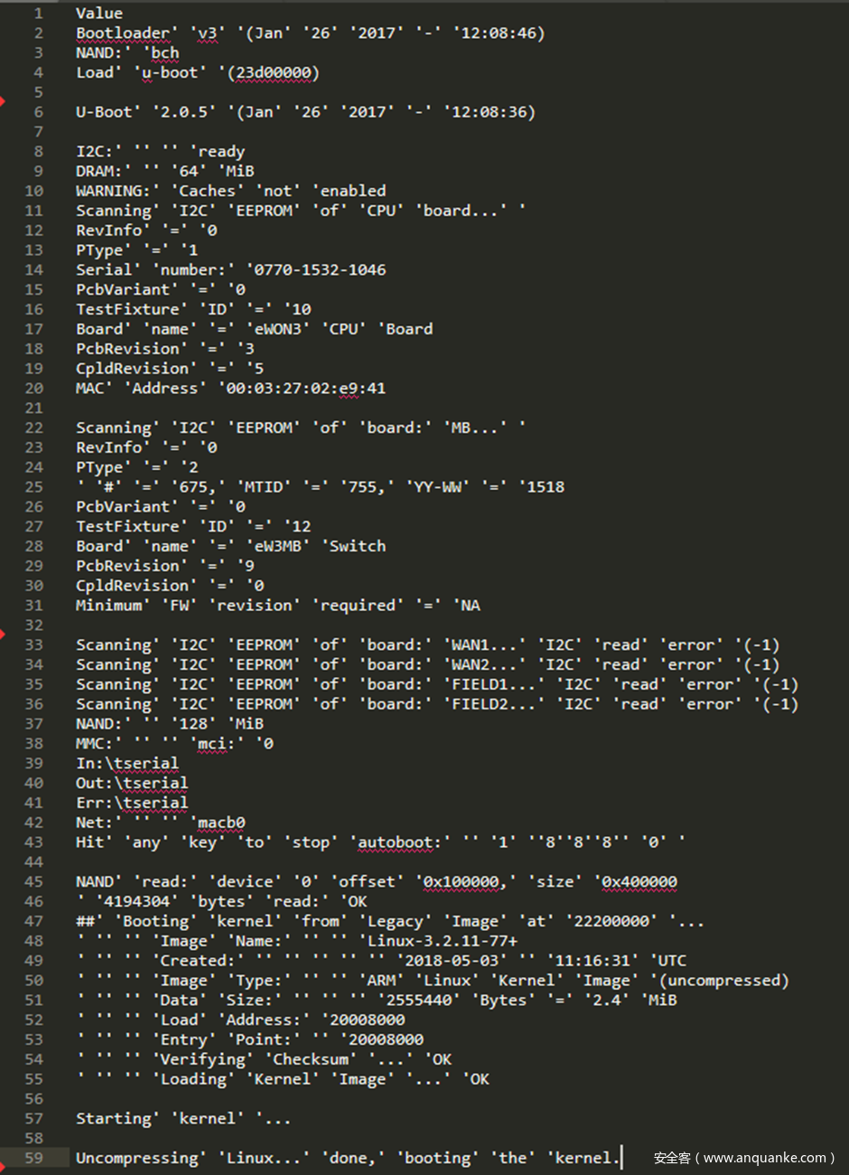
Task: Select line number 20 in the gutter
Action: coord(34,389)
